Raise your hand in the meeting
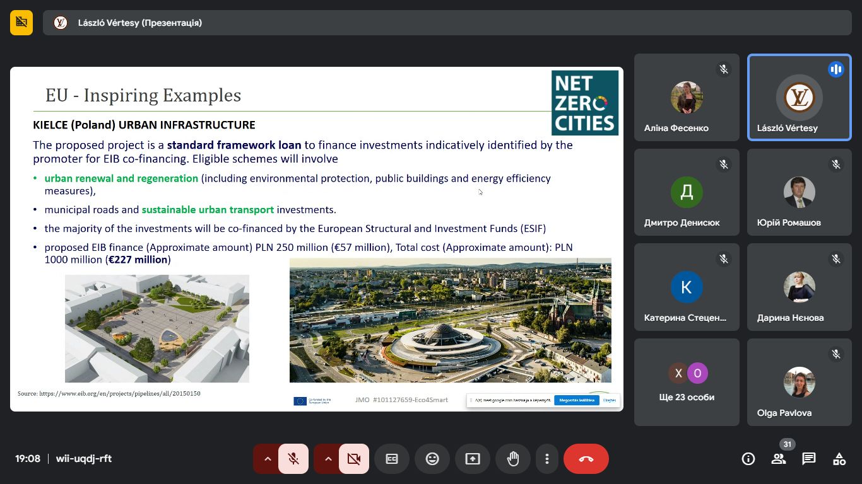 [x=513, y=459]
